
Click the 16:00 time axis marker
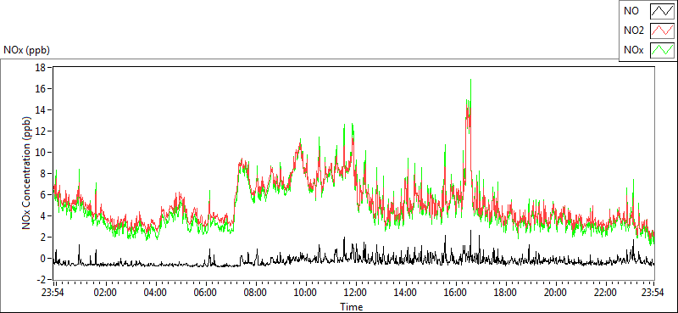pos(454,293)
